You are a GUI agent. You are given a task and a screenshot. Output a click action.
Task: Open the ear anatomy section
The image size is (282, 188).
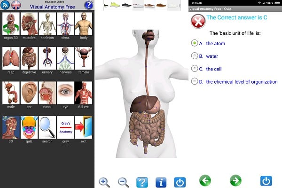click(29, 93)
